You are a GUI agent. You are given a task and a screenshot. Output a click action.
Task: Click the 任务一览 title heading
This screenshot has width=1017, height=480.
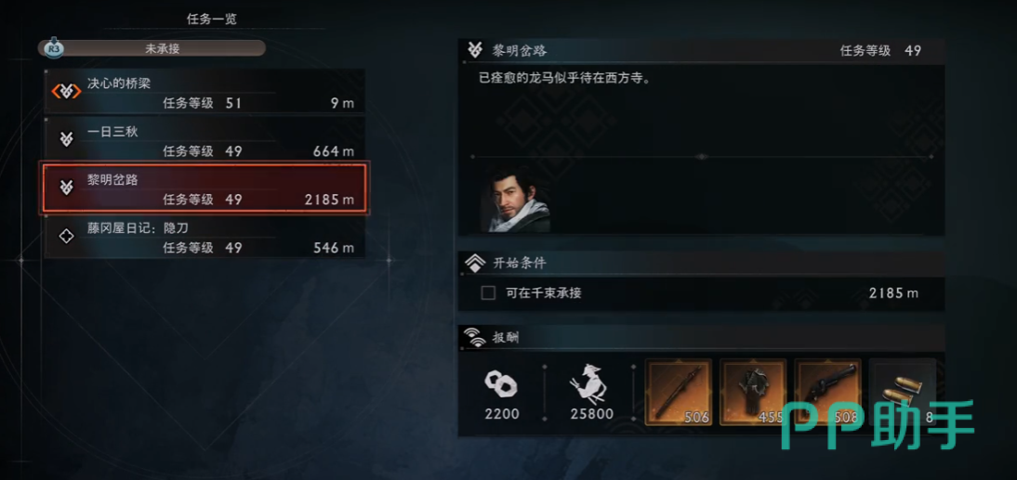tap(212, 19)
